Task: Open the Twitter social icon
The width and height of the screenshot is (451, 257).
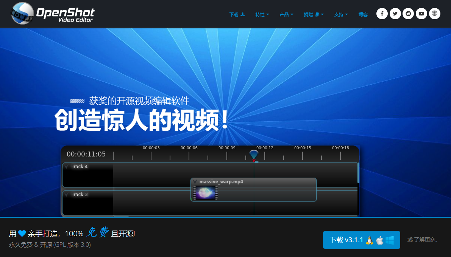Action: click(395, 14)
